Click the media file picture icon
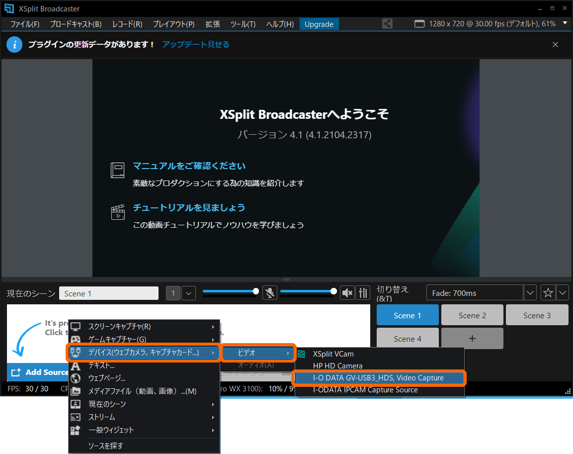This screenshot has height=454, width=573. point(76,391)
